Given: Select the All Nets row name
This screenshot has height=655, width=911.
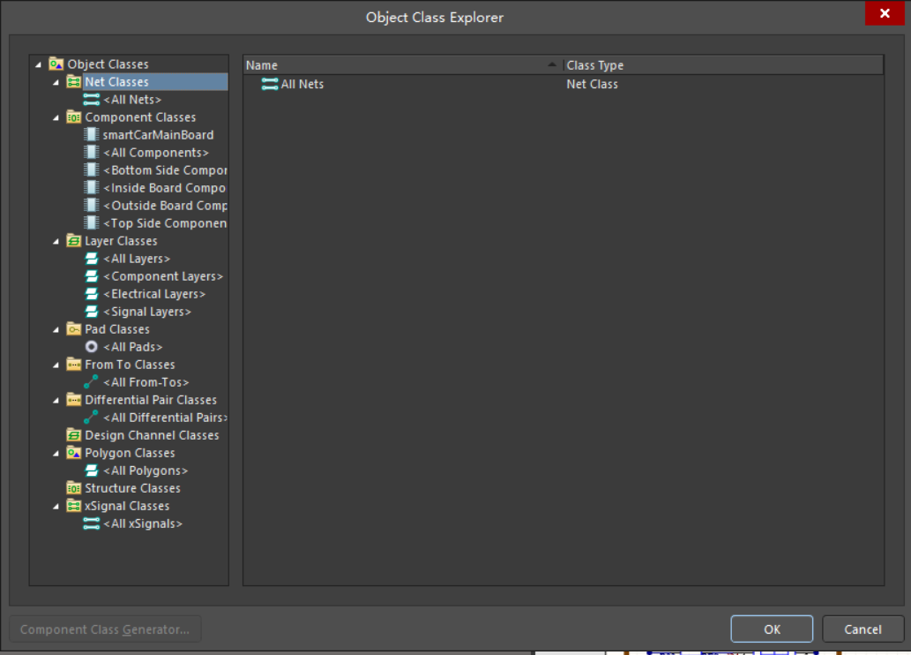Looking at the screenshot, I should (x=302, y=85).
